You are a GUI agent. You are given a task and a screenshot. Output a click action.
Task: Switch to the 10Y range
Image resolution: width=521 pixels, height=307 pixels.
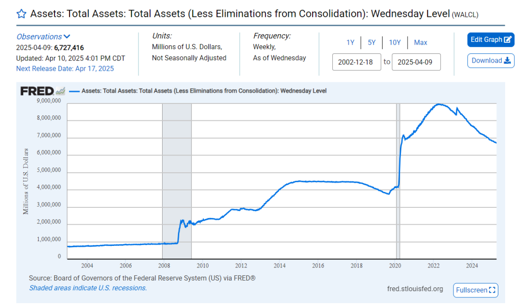coord(395,42)
